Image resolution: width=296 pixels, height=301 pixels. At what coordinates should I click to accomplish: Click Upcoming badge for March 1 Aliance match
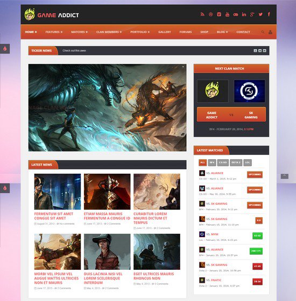tap(255, 175)
